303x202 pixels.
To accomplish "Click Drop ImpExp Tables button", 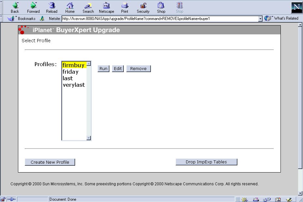I will 206,162.
